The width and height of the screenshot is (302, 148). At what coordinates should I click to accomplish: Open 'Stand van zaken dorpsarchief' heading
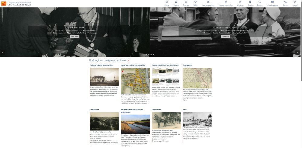133,65
